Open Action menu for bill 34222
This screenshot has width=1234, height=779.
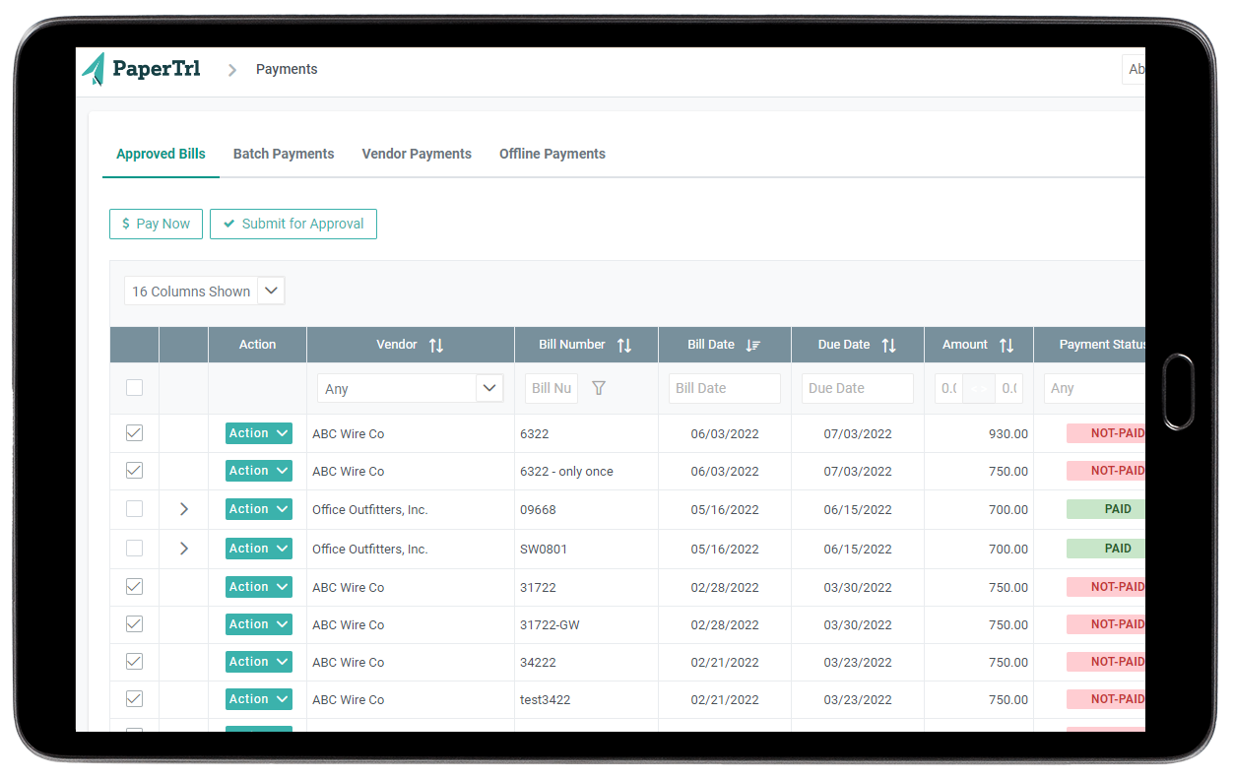259,662
